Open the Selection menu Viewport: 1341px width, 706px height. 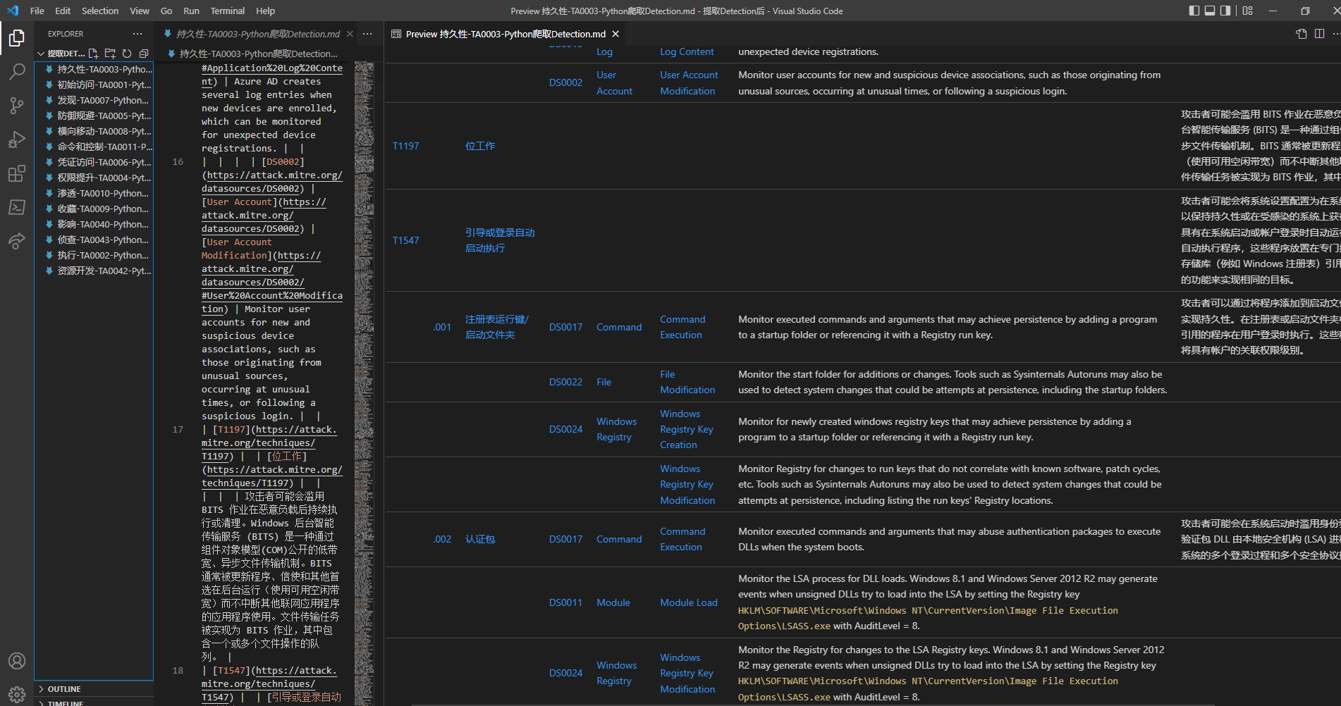(x=100, y=11)
